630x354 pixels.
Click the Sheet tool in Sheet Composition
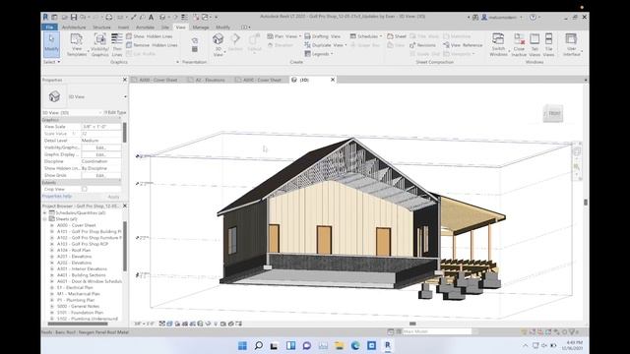[x=397, y=36]
